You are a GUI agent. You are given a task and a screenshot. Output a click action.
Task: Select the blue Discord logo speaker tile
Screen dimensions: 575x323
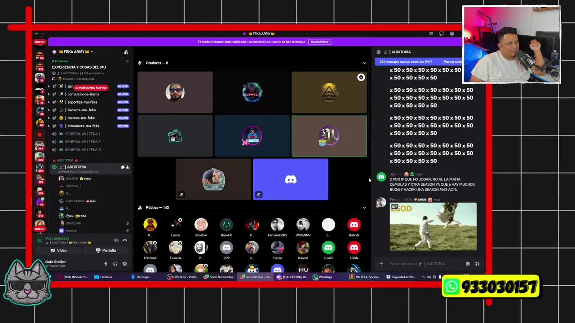coord(291,179)
